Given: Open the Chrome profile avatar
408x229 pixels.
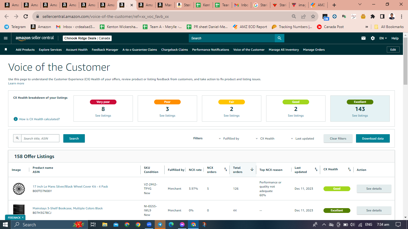Looking at the screenshot, I should tap(392, 16).
